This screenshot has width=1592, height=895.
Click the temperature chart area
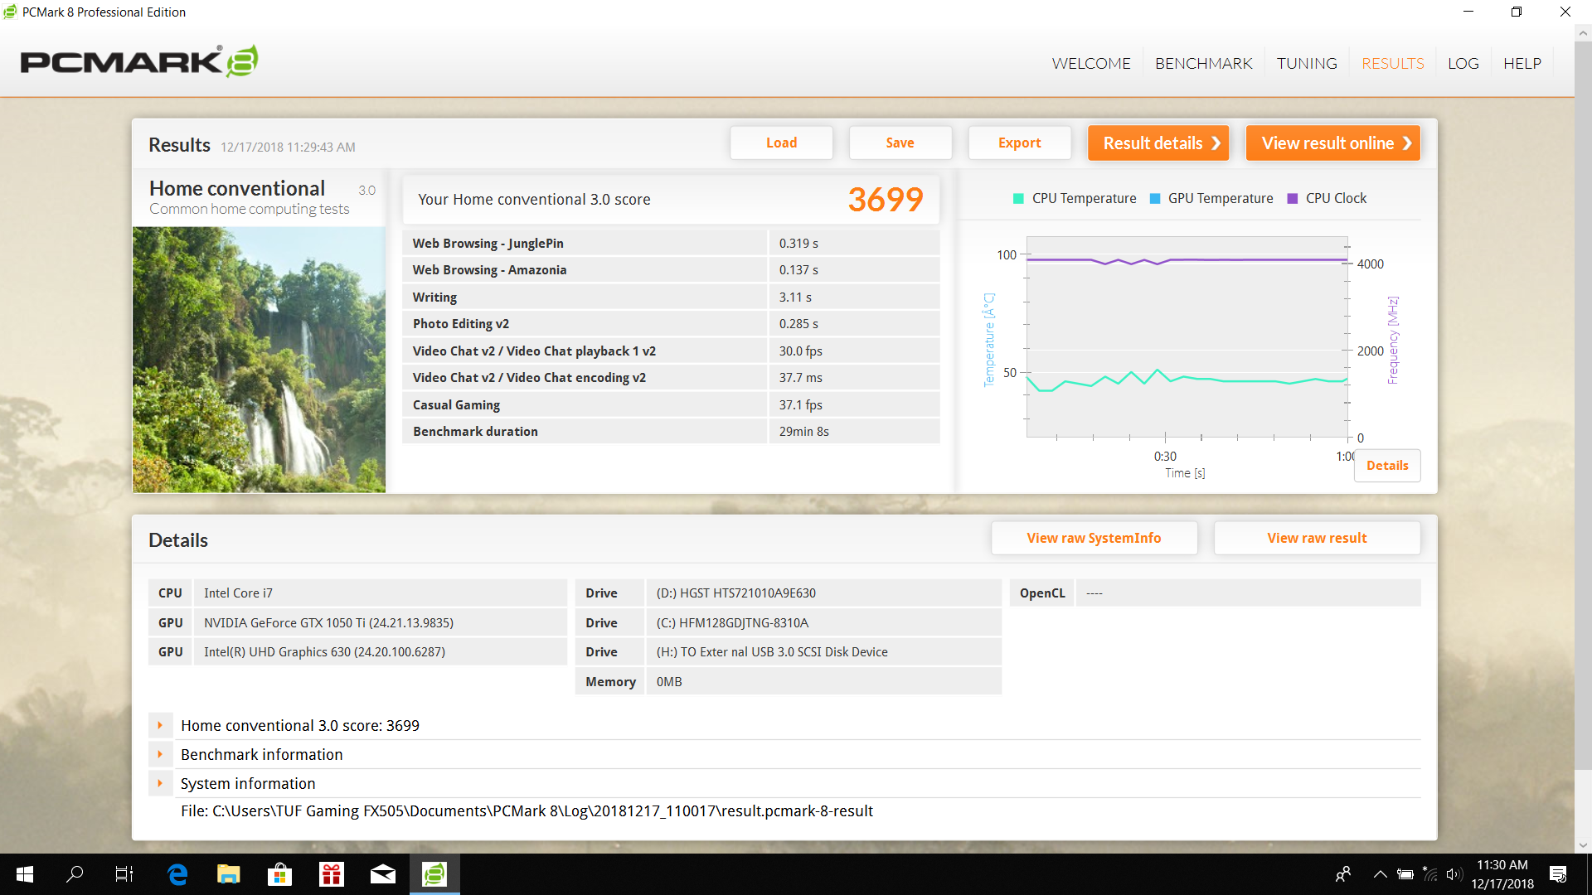click(1187, 336)
